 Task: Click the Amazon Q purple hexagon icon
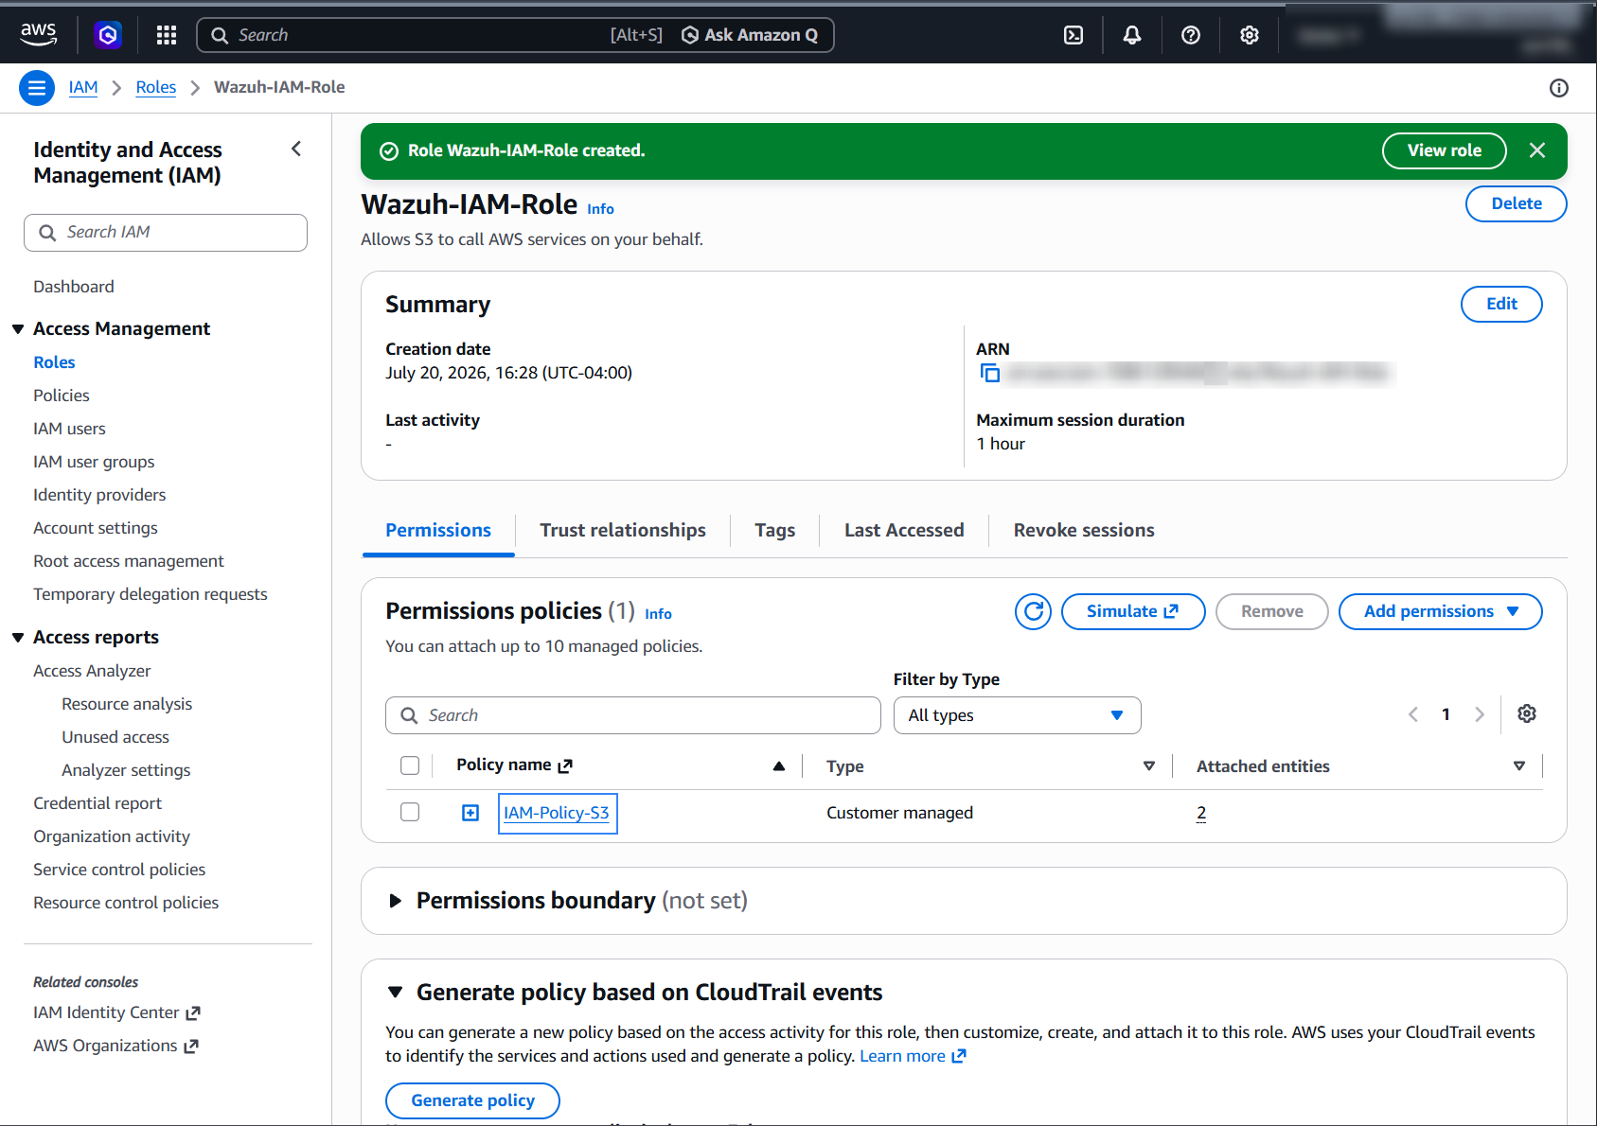pyautogui.click(x=108, y=35)
